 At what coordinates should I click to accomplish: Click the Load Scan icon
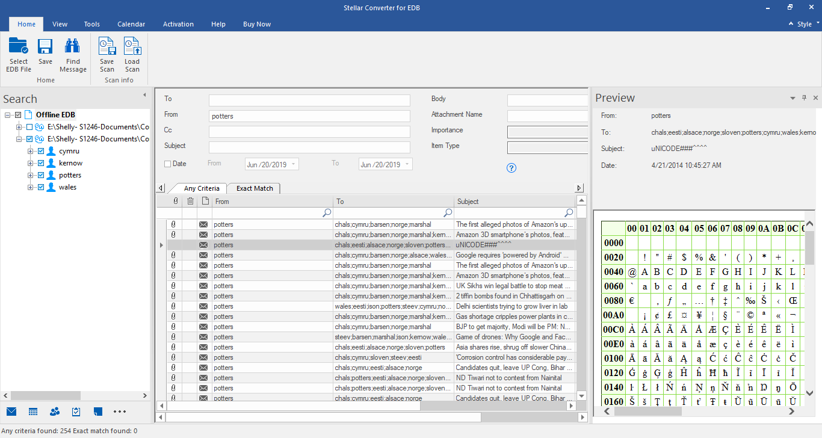coord(132,46)
